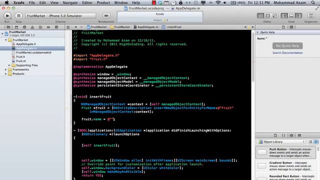320x180 pixels.
Task: Click AppDelegate.m in jump bar
Action: 146,27
